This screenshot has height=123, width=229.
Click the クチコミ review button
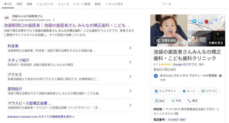pyautogui.click(x=209, y=91)
